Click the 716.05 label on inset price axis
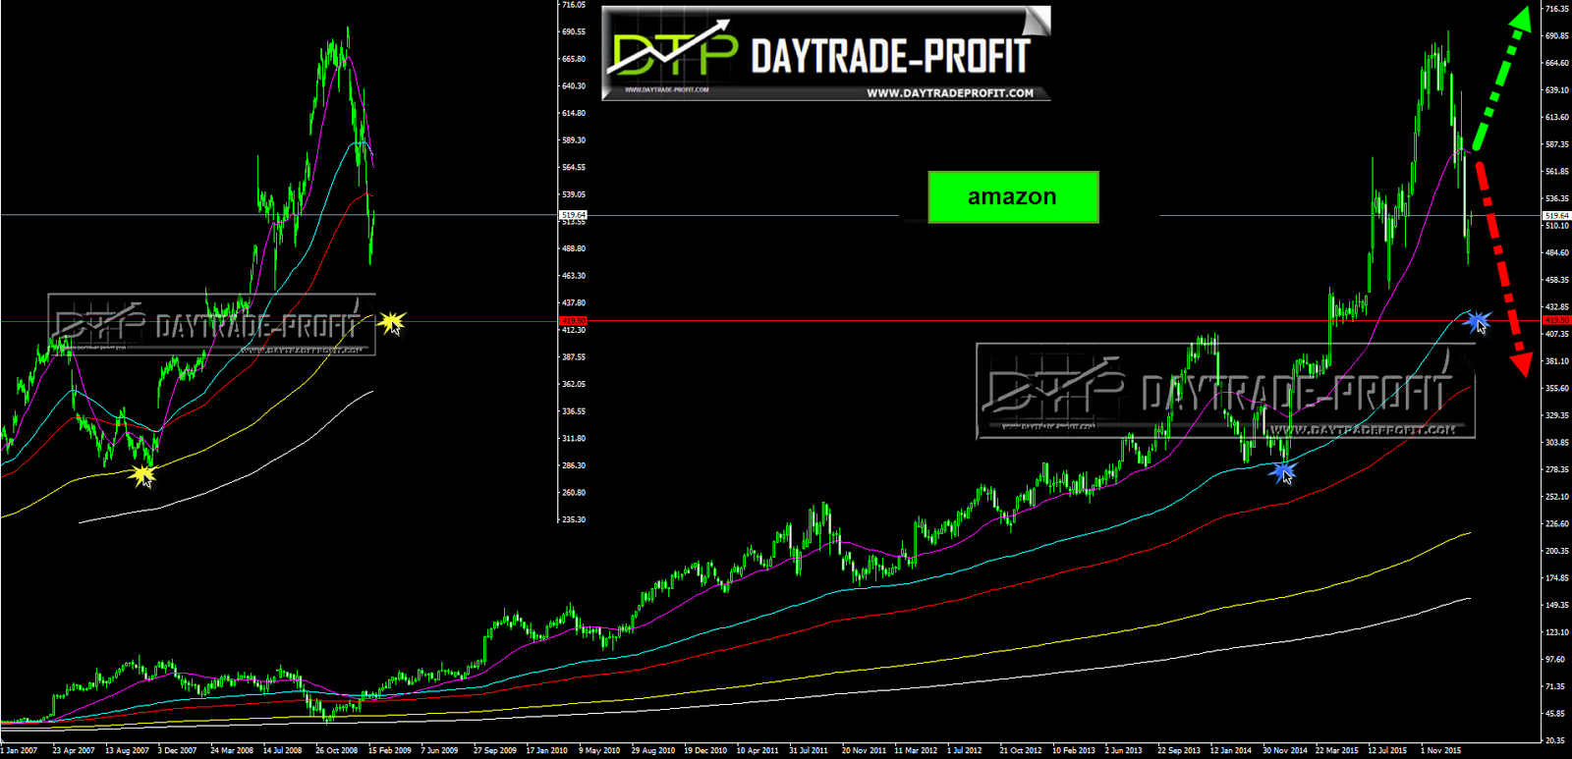This screenshot has width=1572, height=759. [574, 5]
